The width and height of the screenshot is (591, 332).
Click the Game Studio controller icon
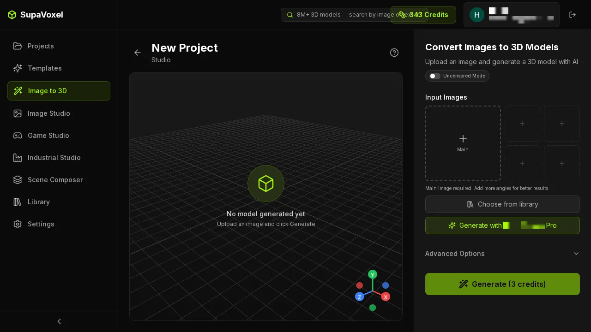point(18,136)
